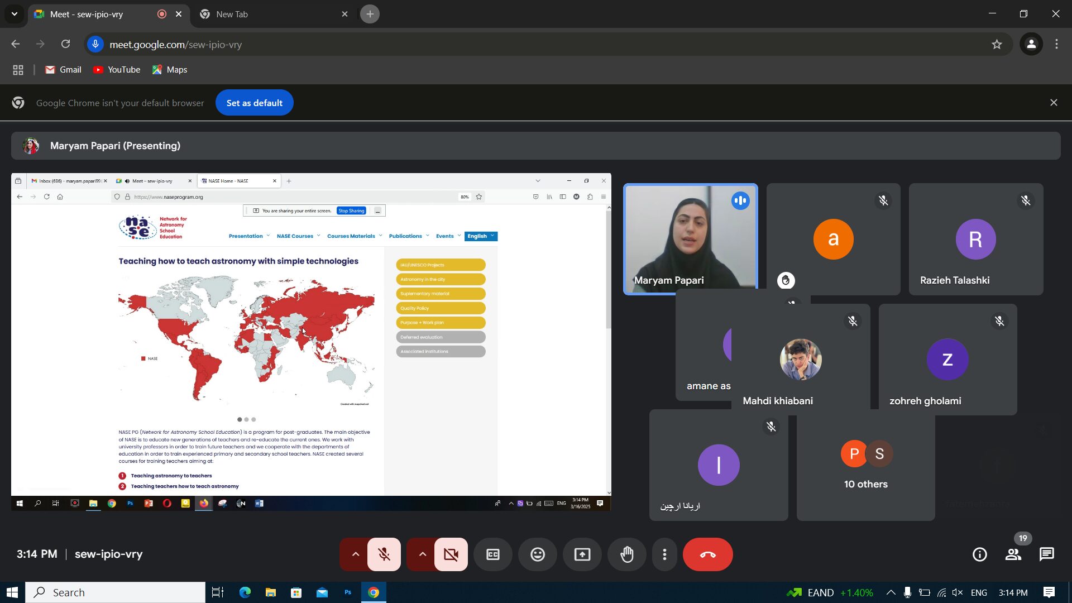
Task: Toggle the microphone mute button
Action: tap(384, 554)
